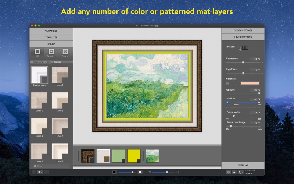The height and width of the screenshot is (184, 294).
Task: Click the Saturation percent field
Action: point(254,59)
